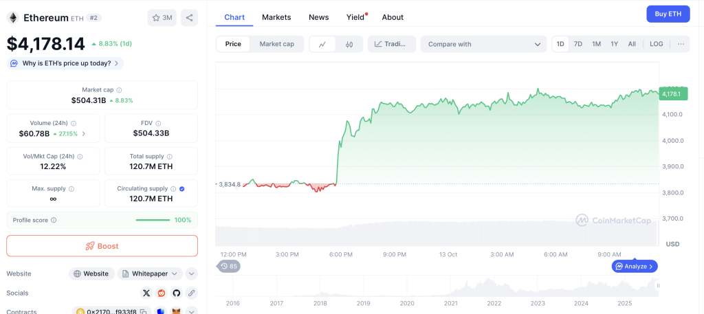Add Ethereum to watchlist via star button
This screenshot has height=314, width=704.
[x=162, y=18]
